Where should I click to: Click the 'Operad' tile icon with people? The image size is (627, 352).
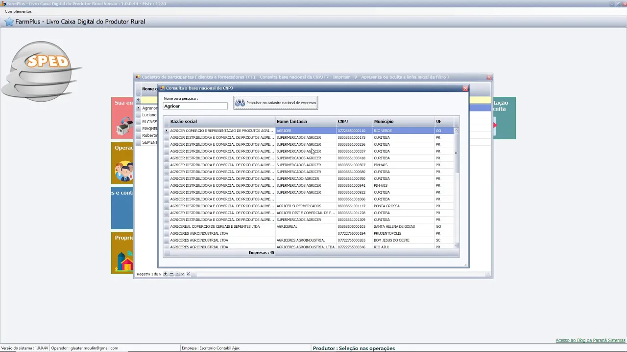pos(124,171)
